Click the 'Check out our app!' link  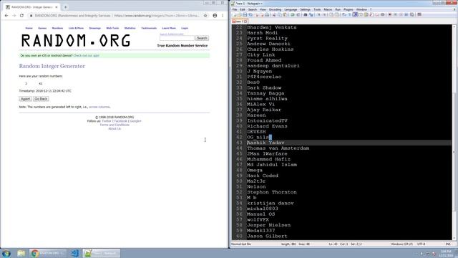click(x=86, y=56)
